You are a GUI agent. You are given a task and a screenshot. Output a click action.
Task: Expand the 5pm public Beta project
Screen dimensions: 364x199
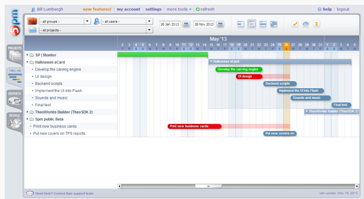tap(28, 119)
